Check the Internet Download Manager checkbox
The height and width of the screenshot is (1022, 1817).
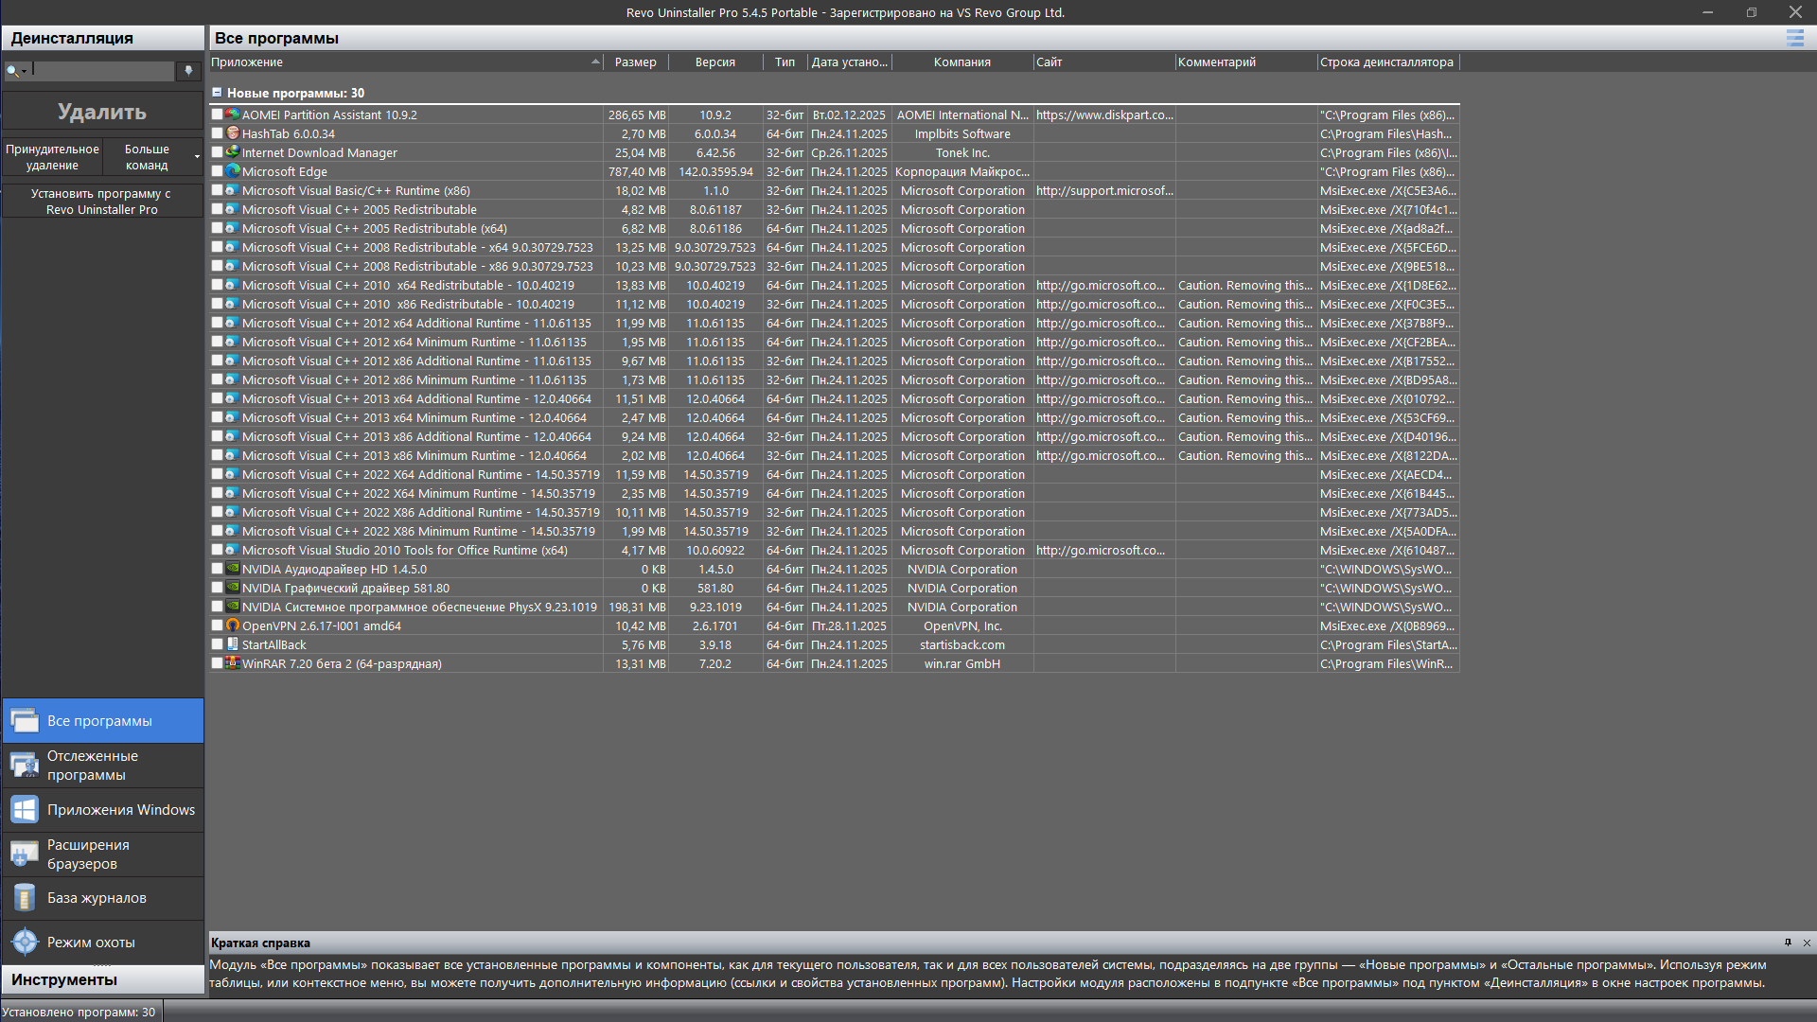click(x=217, y=152)
